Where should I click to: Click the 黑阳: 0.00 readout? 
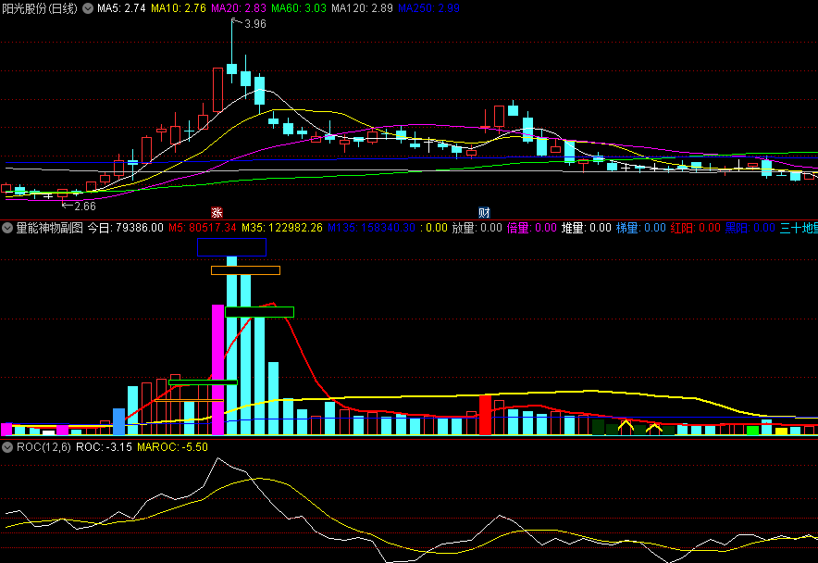coord(750,228)
